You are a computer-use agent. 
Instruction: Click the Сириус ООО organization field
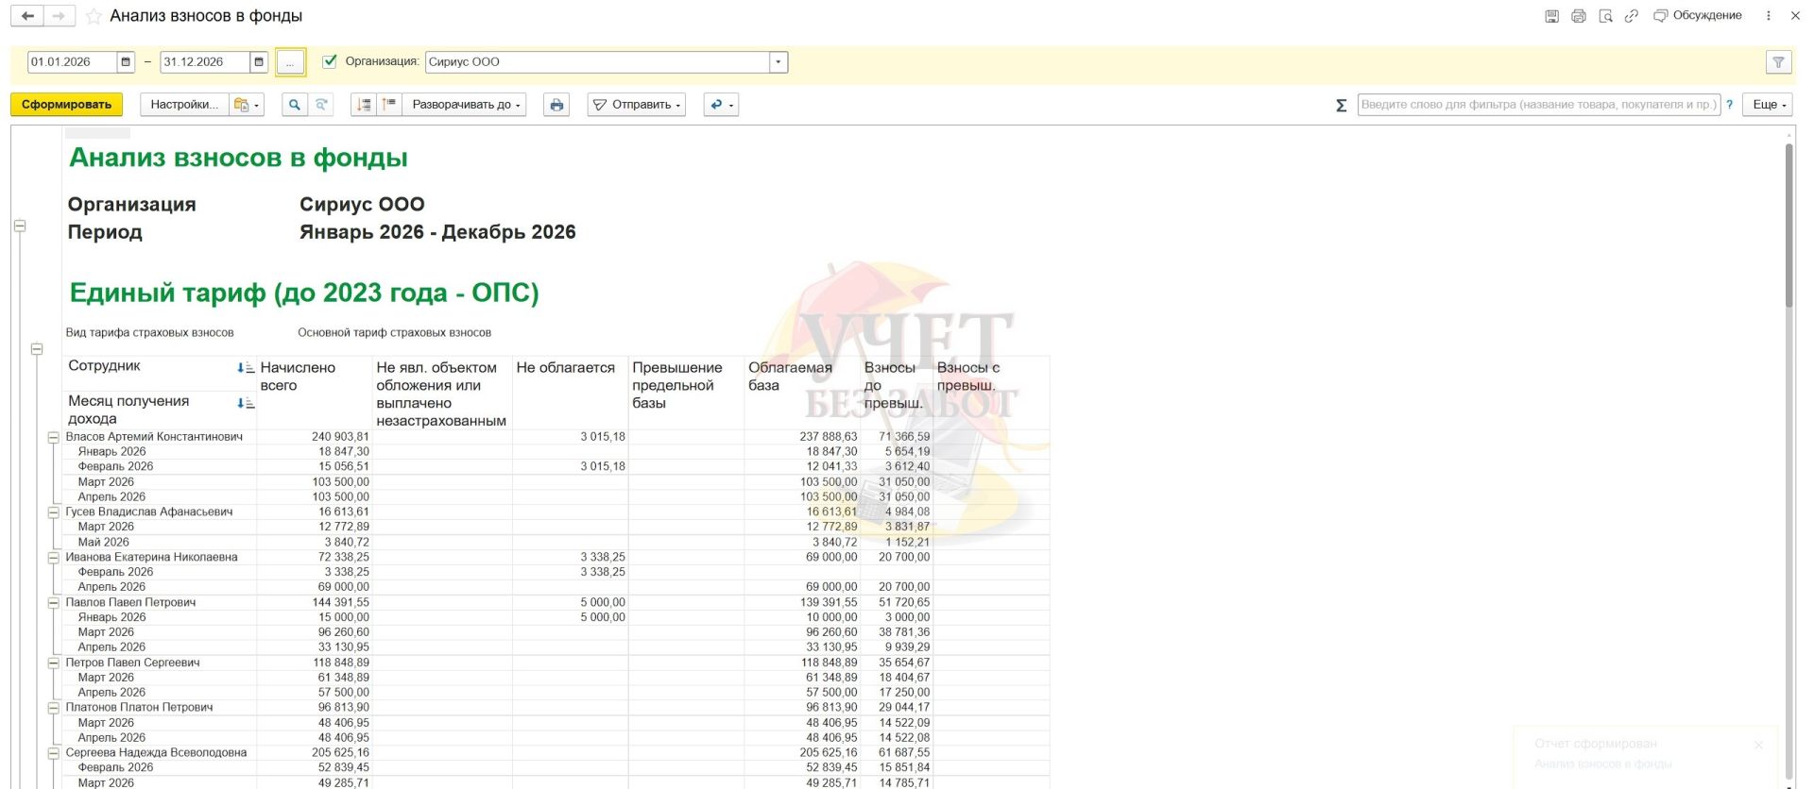(597, 62)
